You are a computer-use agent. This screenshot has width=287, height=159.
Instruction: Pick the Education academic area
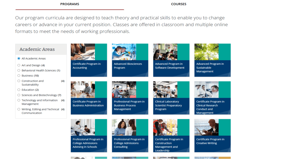coord(19,90)
